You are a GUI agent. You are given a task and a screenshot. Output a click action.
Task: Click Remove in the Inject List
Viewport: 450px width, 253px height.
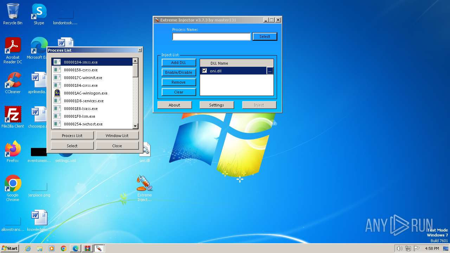pos(179,82)
